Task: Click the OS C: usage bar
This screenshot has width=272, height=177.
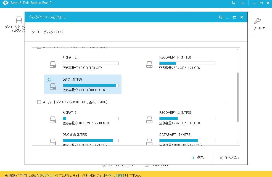Action: click(91, 85)
